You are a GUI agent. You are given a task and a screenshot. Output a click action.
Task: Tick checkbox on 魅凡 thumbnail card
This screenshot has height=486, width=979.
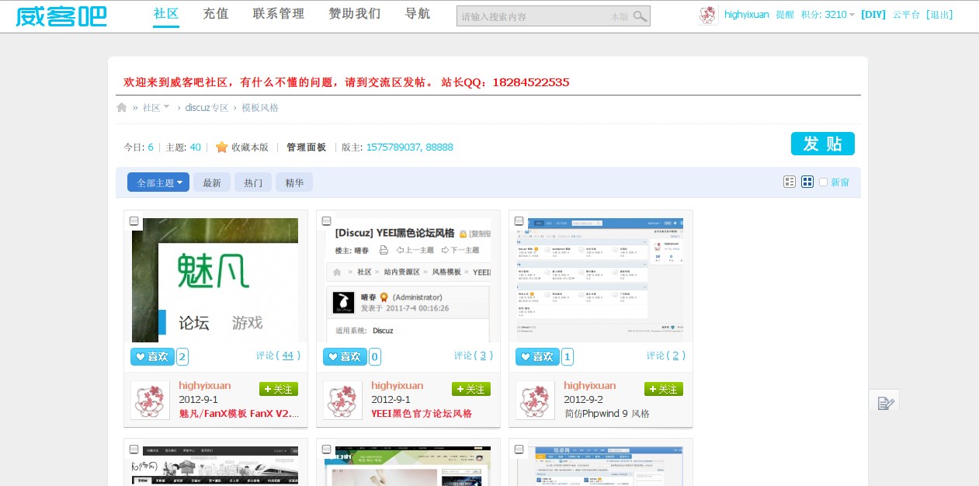click(134, 221)
